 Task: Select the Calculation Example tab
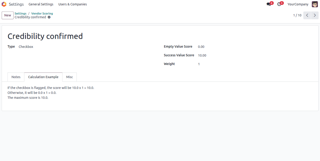click(x=43, y=77)
